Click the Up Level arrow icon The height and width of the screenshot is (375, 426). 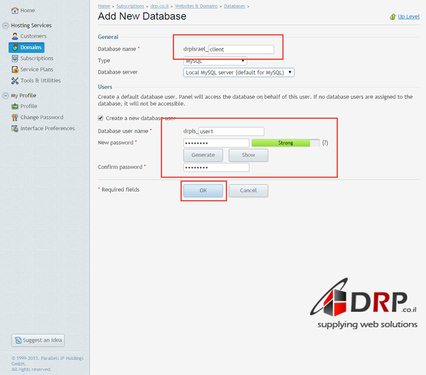coord(393,17)
